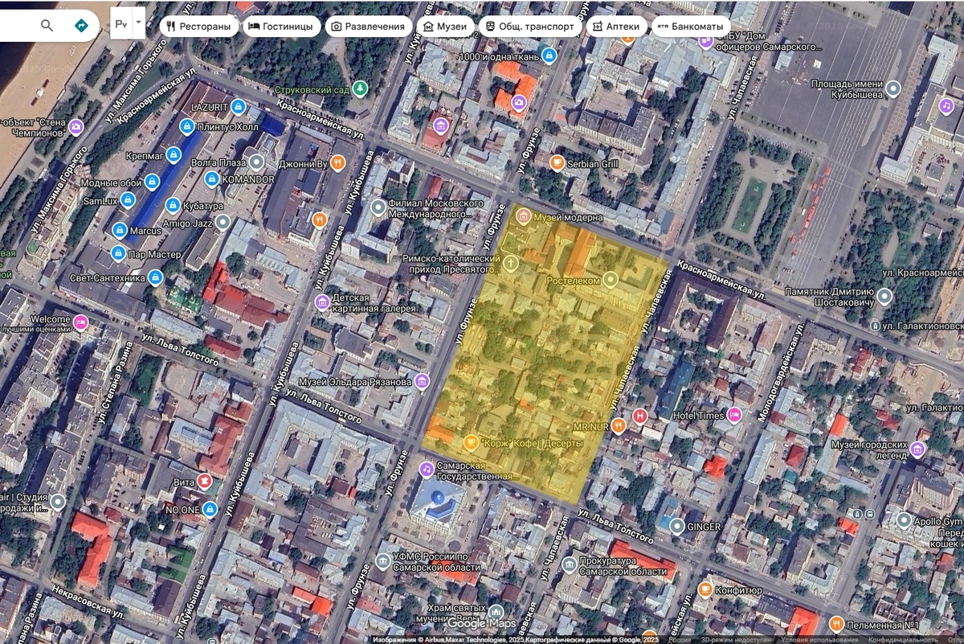Open the Волга Плаза pin
This screenshot has width=964, height=644.
coord(255,162)
